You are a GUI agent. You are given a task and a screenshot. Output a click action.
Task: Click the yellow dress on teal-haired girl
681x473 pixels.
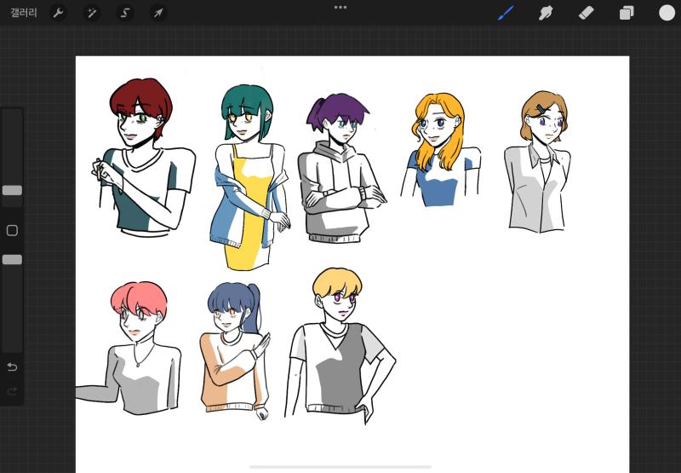pyautogui.click(x=249, y=209)
